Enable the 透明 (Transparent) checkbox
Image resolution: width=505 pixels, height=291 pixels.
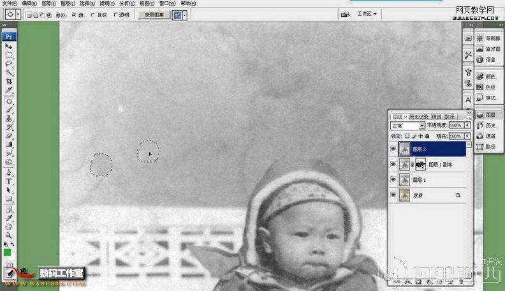pyautogui.click(x=116, y=15)
